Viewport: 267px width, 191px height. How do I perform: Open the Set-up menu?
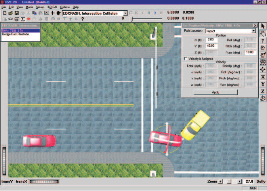point(40,7)
